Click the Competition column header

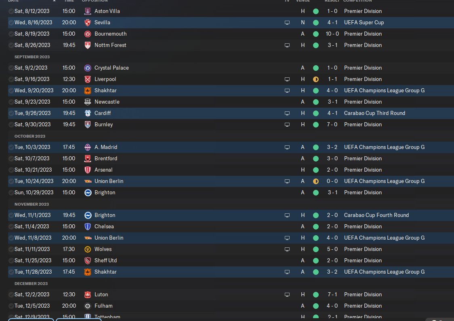[357, 1]
